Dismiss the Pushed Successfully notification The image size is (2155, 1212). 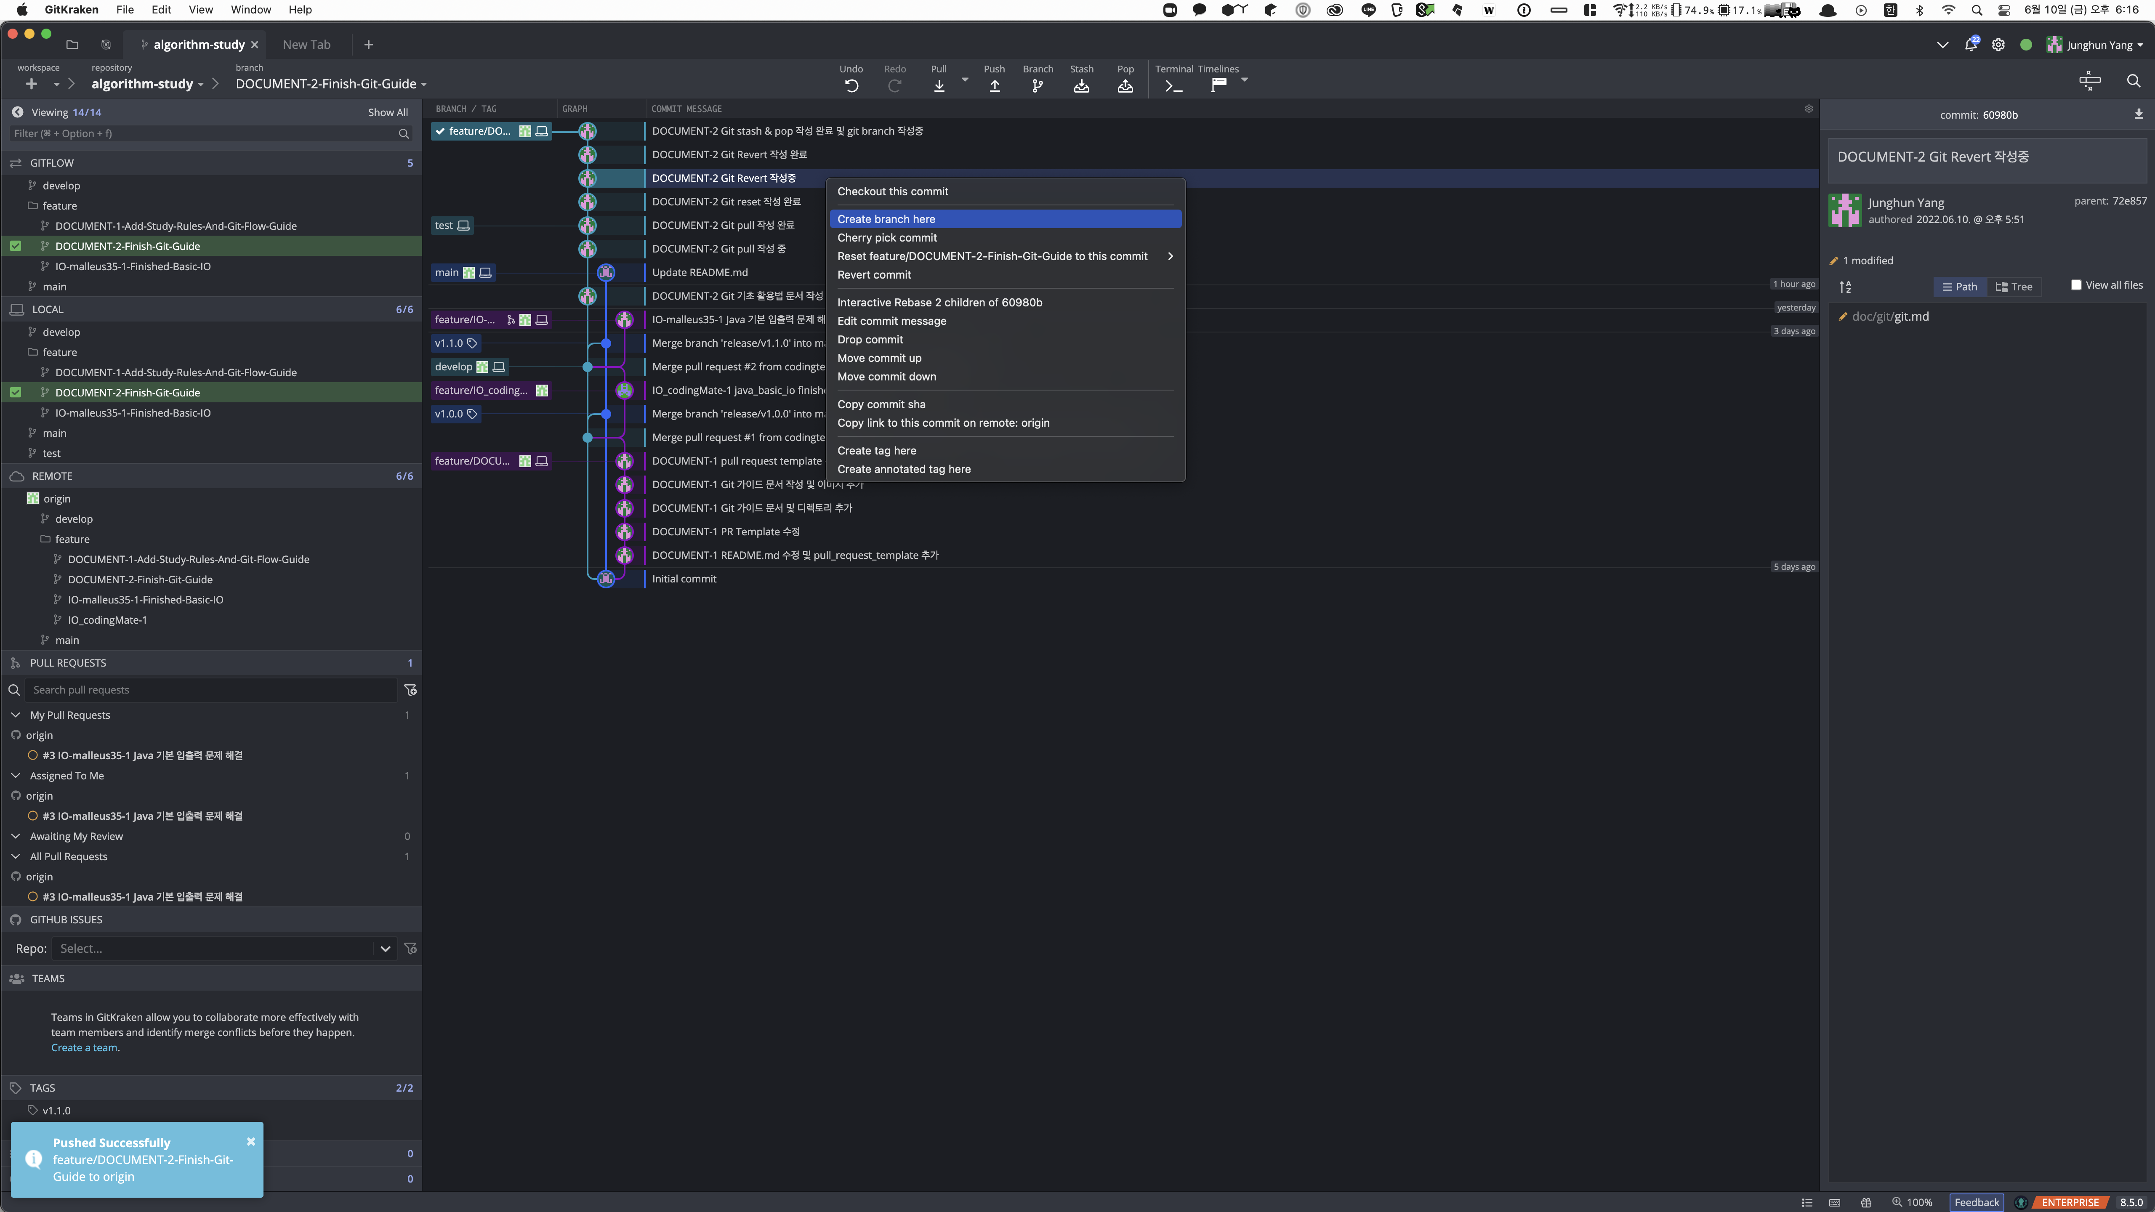[x=250, y=1142]
